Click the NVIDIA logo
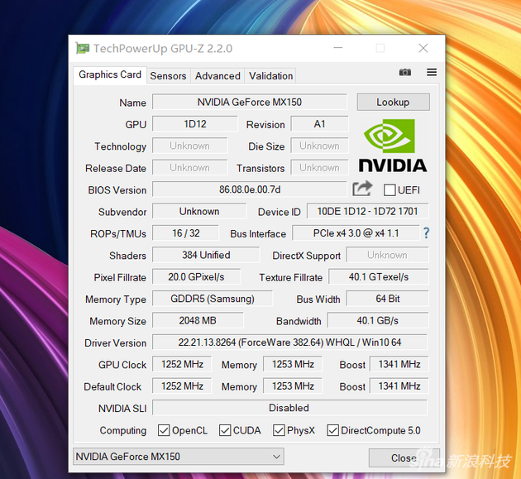Image resolution: width=521 pixels, height=479 pixels. (393, 146)
